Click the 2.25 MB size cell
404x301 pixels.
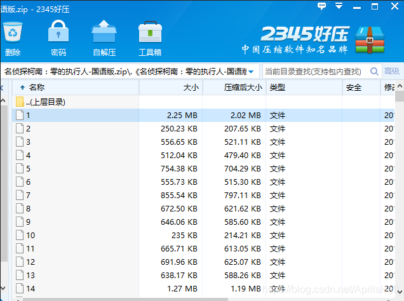coord(182,116)
